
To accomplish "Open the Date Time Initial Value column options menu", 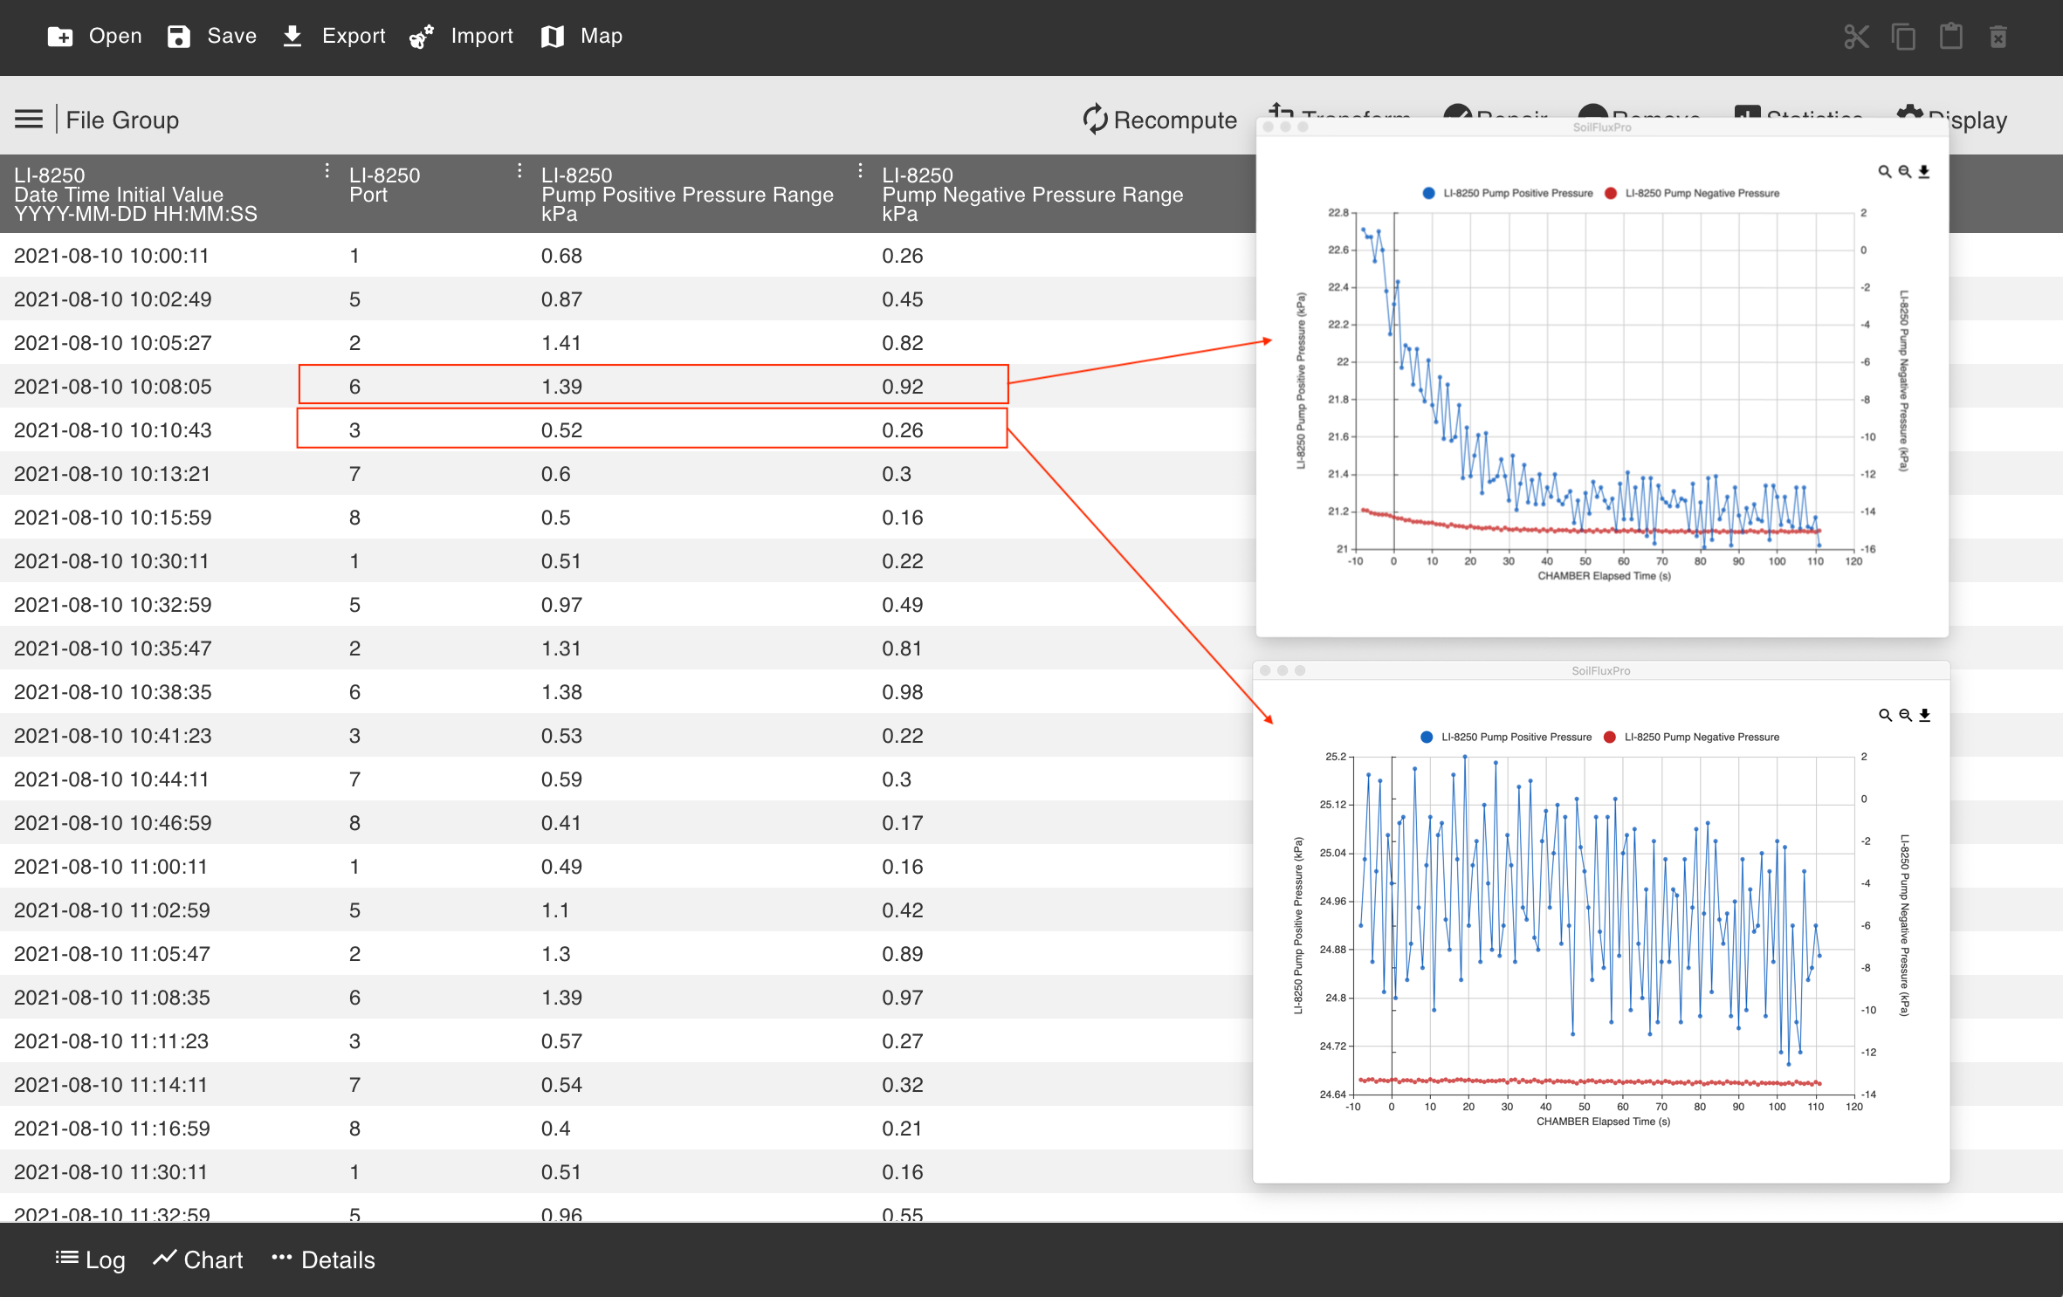I will click(327, 171).
